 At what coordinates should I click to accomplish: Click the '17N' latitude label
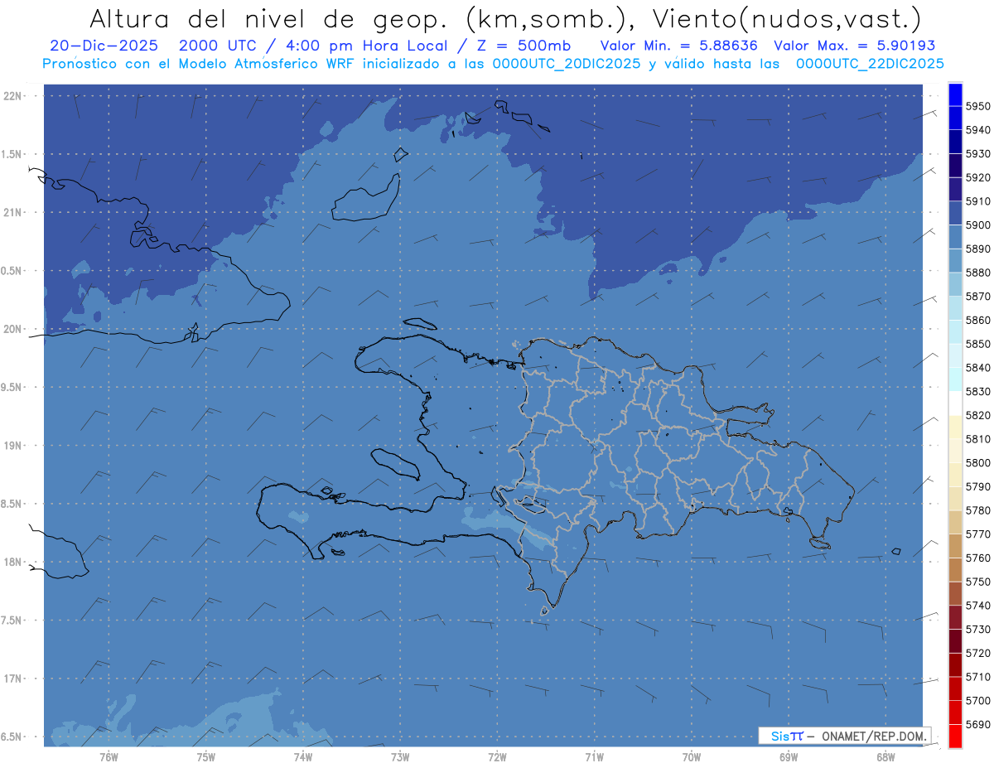(12, 679)
